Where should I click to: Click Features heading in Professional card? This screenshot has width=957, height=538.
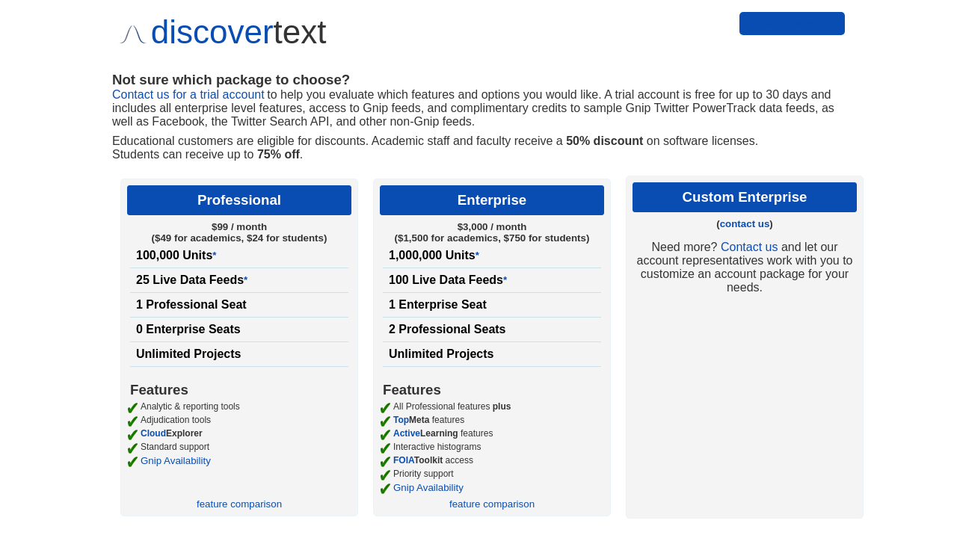(159, 390)
